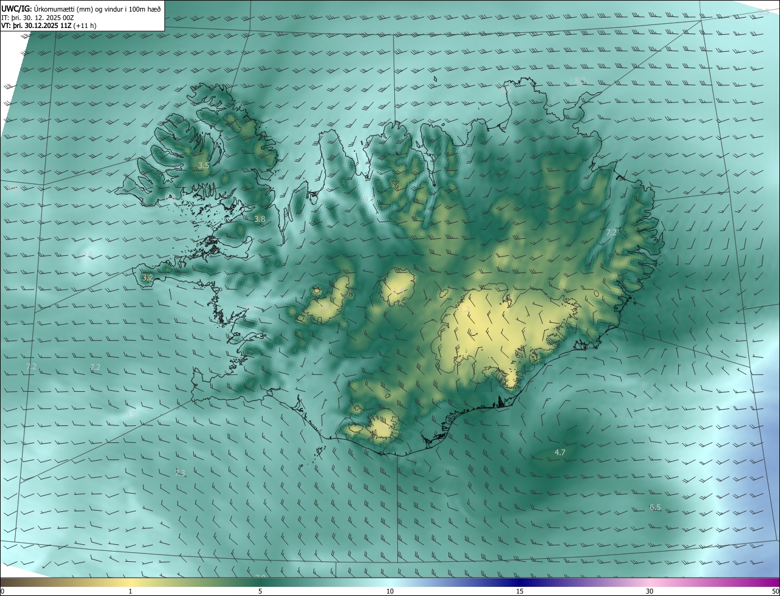Screen dimensions: 780x596
Task: Click the '4.7' value over the ocean
Action: click(560, 452)
